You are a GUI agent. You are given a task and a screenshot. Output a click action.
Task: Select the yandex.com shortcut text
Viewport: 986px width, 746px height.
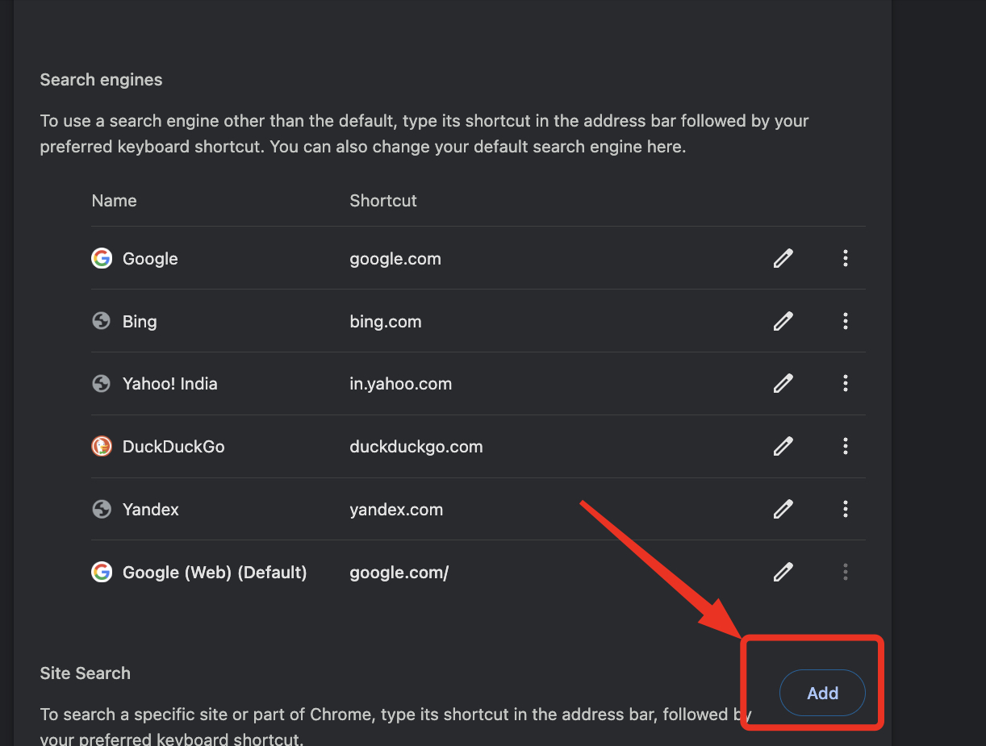(x=396, y=510)
